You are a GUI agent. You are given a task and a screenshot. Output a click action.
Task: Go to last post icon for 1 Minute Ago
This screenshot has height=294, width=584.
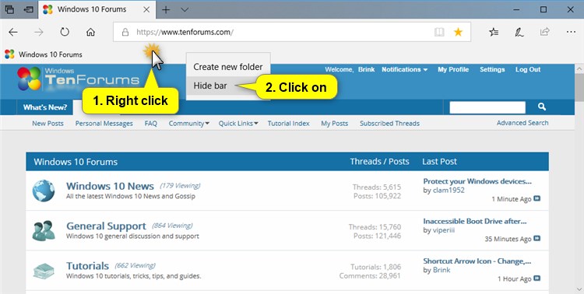click(x=537, y=198)
